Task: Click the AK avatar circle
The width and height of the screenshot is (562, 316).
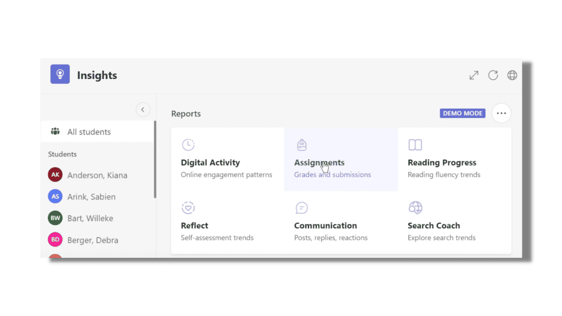Action: [55, 174]
